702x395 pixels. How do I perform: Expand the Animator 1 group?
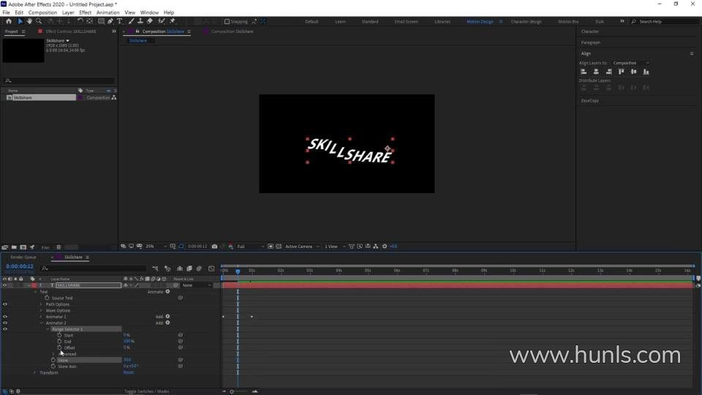click(41, 317)
